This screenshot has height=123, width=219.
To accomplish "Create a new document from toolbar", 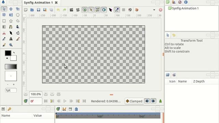I will point(26,10).
